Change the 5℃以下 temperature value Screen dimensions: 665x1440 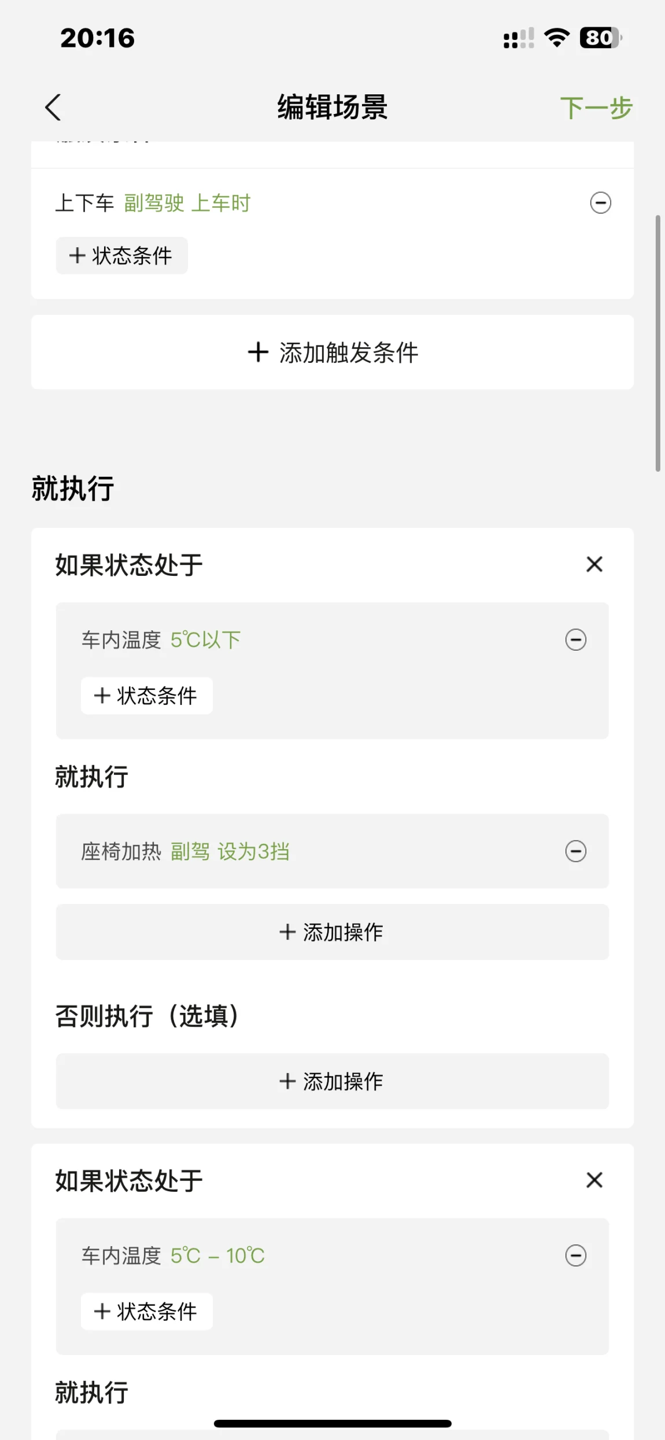tap(205, 640)
